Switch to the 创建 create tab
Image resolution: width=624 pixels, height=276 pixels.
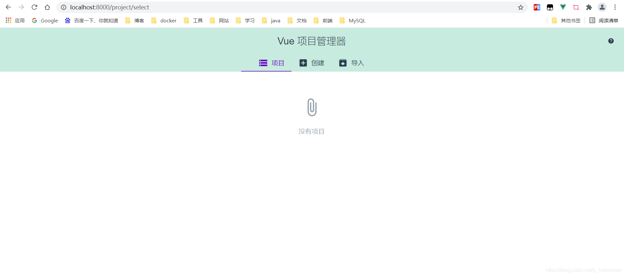pyautogui.click(x=312, y=63)
